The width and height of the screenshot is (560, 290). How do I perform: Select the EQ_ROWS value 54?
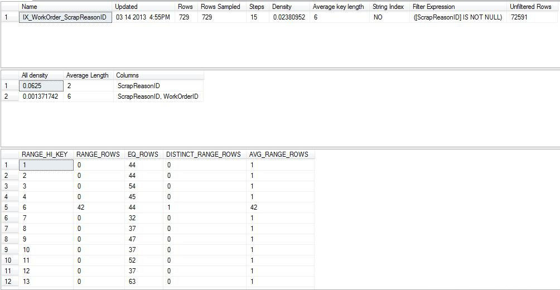pyautogui.click(x=144, y=186)
